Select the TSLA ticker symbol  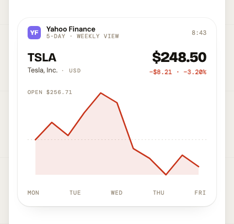[42, 58]
